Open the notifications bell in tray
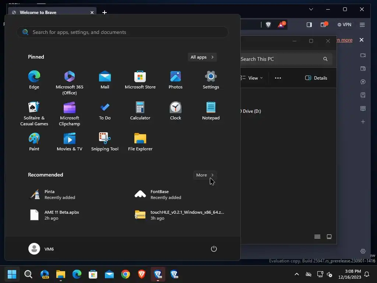Viewport: 377px width, 283px height. pos(367,274)
